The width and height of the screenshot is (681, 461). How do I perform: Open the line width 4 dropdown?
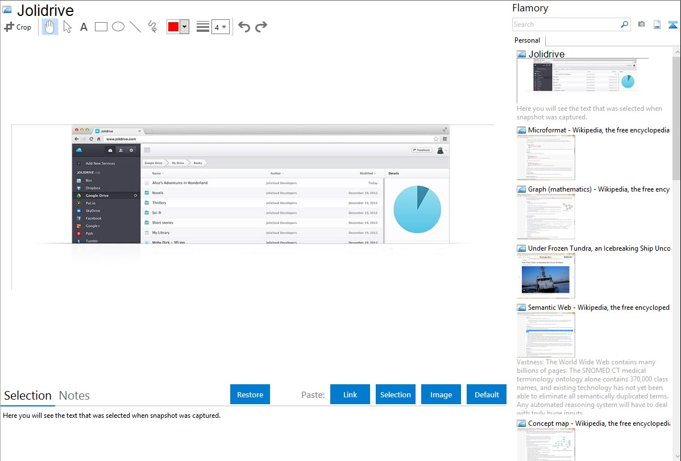click(x=220, y=27)
